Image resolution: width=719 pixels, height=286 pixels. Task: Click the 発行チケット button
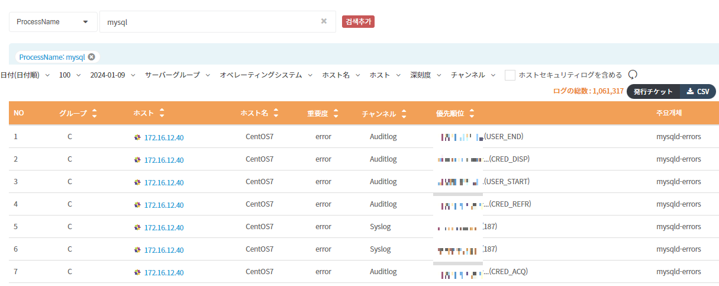click(x=653, y=92)
